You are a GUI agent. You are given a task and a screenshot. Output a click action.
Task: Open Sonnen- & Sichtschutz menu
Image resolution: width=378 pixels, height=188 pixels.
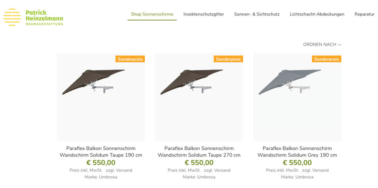pos(257,14)
